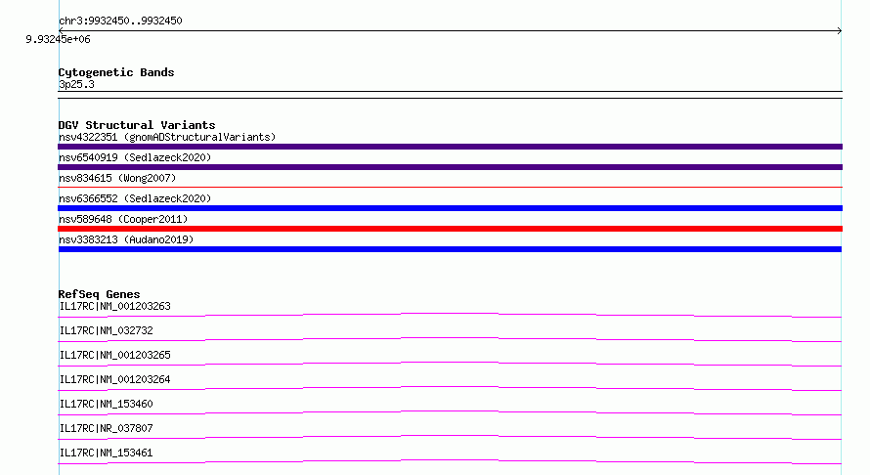Click the magenta line under IL17RC|NM_153461

point(450,461)
